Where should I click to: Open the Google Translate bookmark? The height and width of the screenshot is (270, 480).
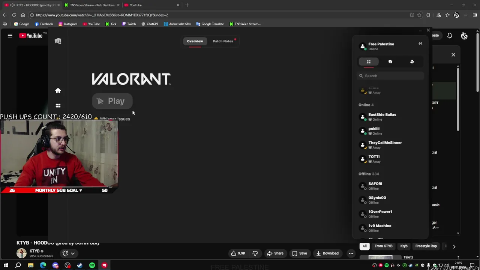tap(210, 24)
